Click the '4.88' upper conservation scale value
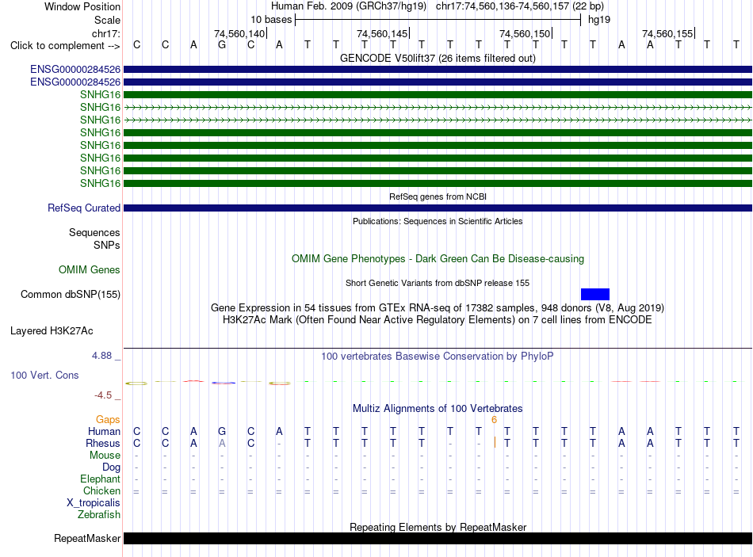Viewport: 753px width, 557px height. click(101, 356)
